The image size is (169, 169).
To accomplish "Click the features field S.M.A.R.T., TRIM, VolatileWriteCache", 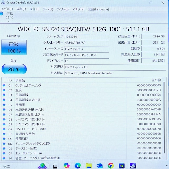I will 115,73.
